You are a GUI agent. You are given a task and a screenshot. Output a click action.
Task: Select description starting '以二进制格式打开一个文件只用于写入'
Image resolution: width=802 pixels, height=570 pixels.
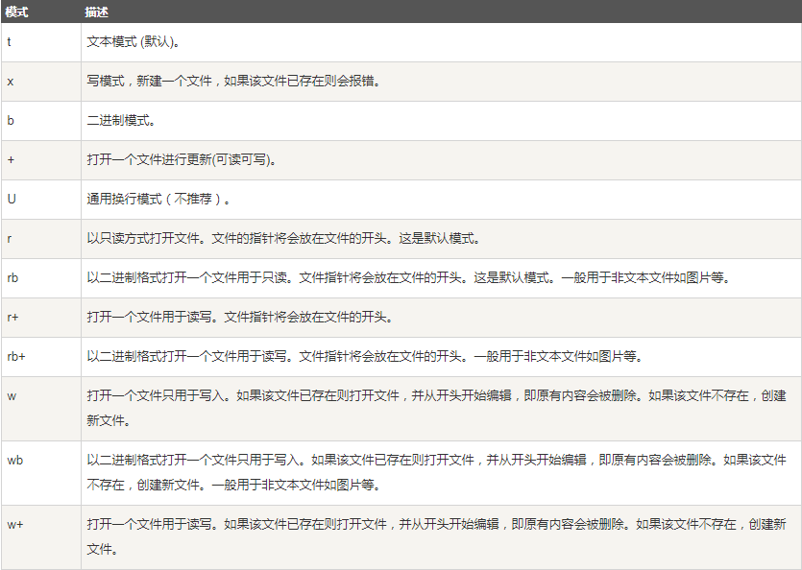(436, 472)
